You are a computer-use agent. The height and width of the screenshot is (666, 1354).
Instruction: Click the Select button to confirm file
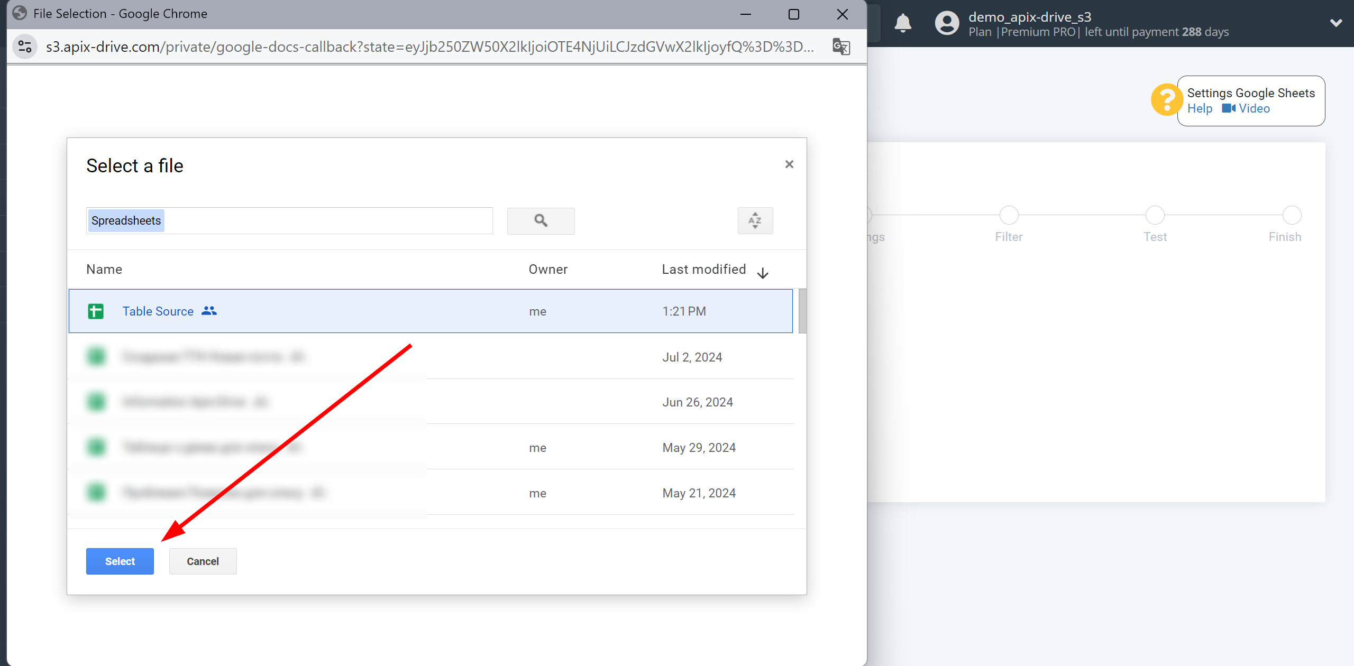pyautogui.click(x=119, y=561)
